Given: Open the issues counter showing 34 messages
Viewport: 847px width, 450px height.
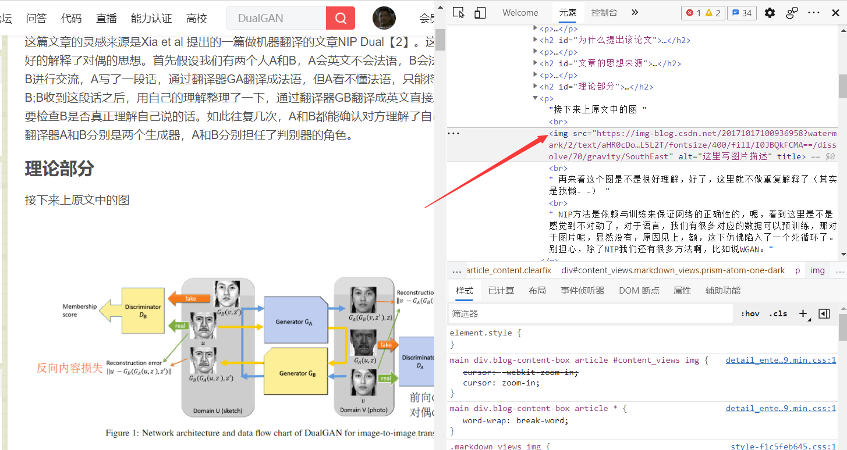Looking at the screenshot, I should click(x=742, y=12).
